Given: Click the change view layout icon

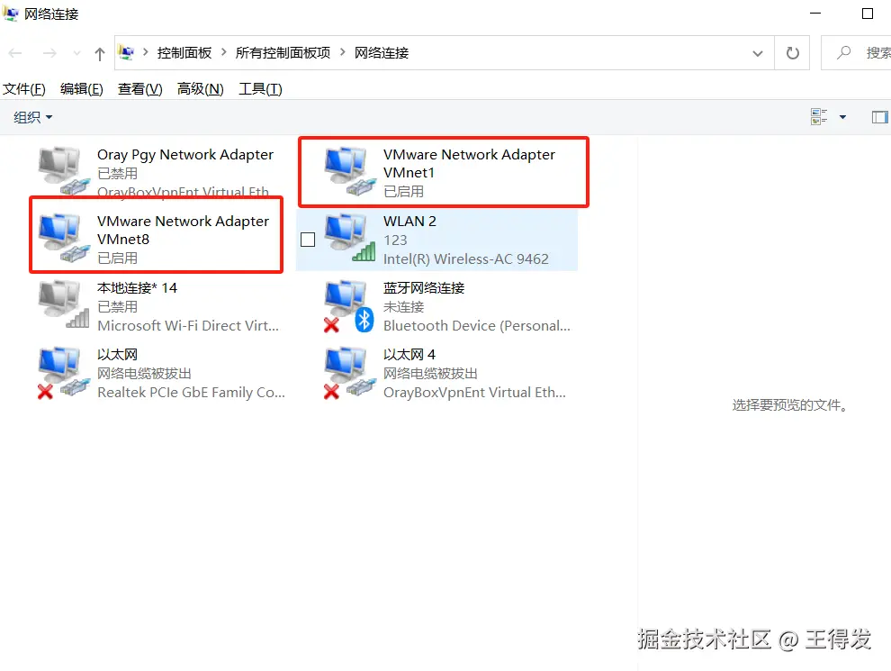Looking at the screenshot, I should tap(819, 116).
